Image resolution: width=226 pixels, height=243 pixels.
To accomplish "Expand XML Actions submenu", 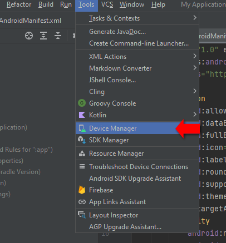I will (x=137, y=57).
